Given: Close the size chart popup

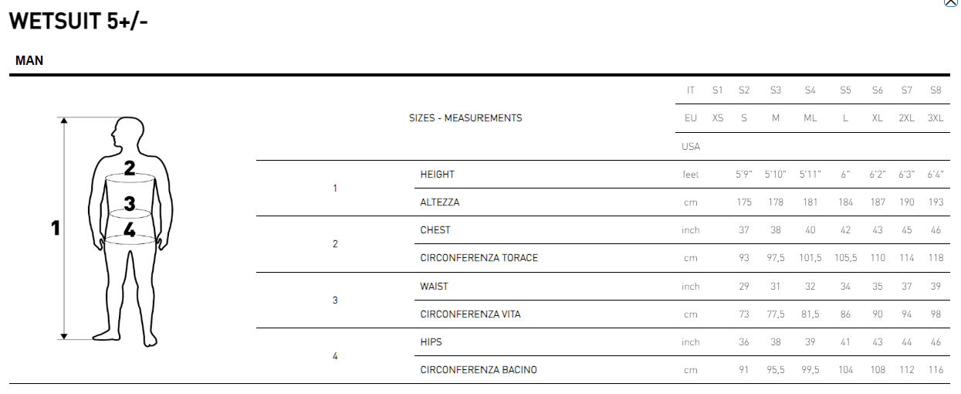Looking at the screenshot, I should click(x=950, y=2).
